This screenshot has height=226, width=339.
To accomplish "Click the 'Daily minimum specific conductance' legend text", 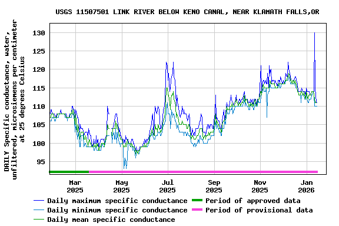I will (117, 210).
